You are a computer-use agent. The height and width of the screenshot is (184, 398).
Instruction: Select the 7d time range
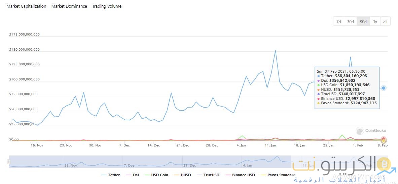tap(338, 21)
